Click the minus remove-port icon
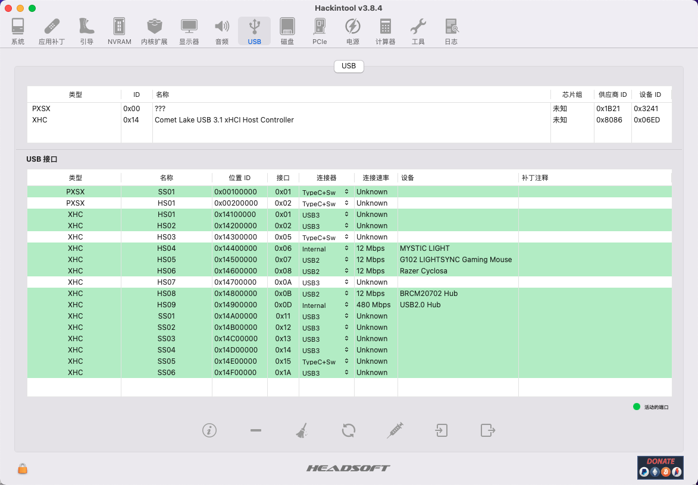 point(256,430)
